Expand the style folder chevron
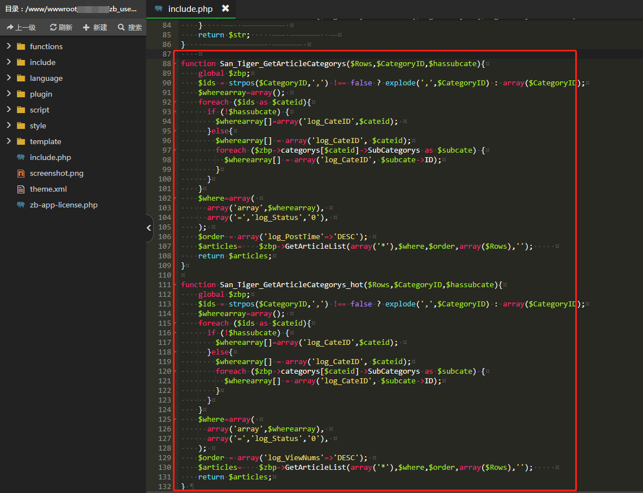The image size is (643, 493). coord(8,125)
